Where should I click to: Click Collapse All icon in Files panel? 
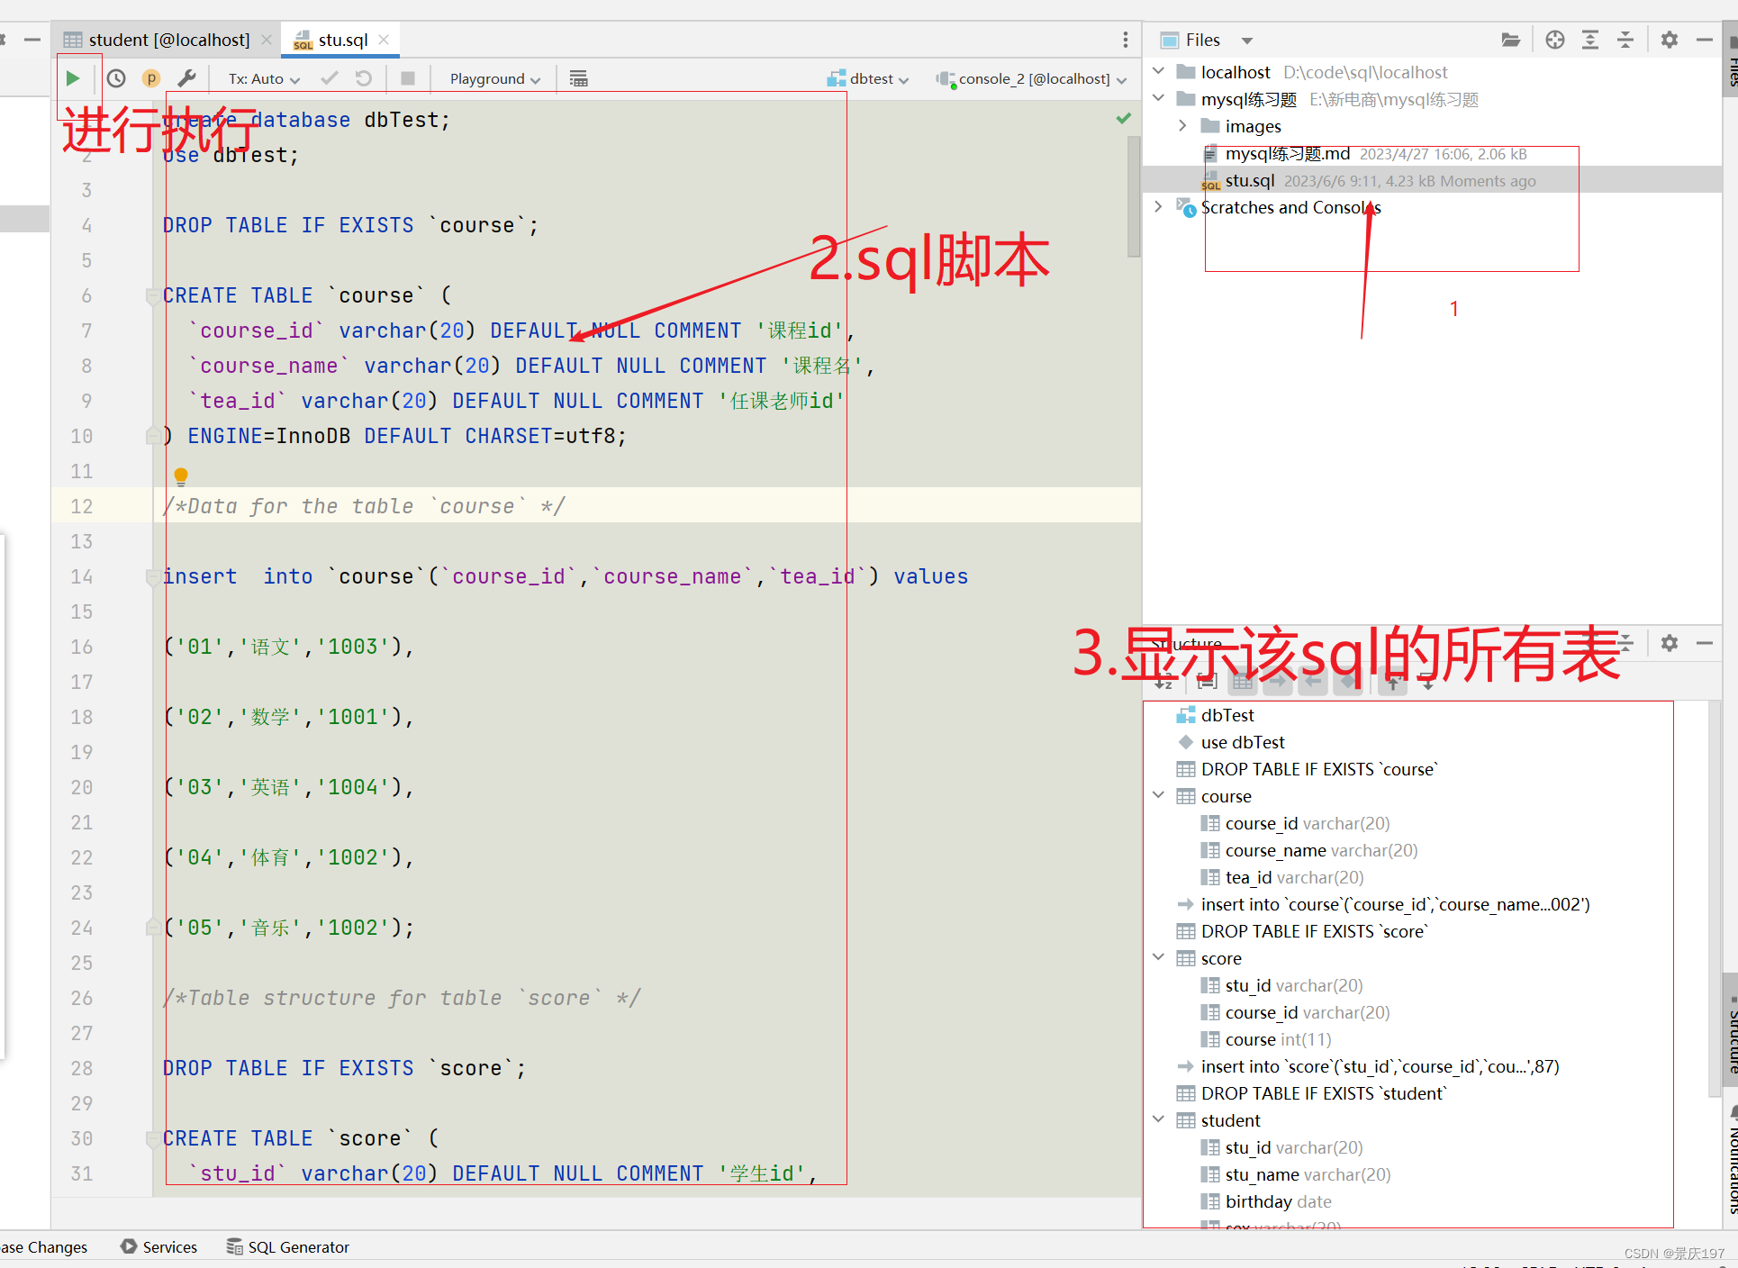coord(1625,40)
